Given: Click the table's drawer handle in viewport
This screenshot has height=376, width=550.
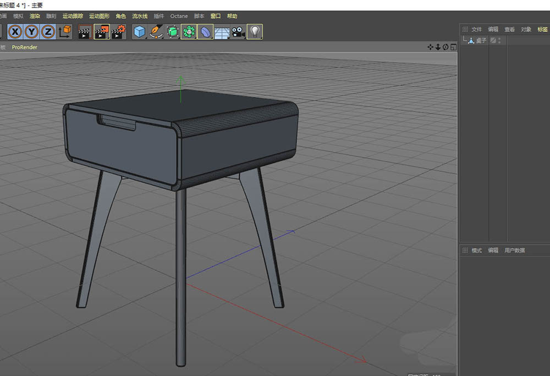Looking at the screenshot, I should pyautogui.click(x=117, y=122).
